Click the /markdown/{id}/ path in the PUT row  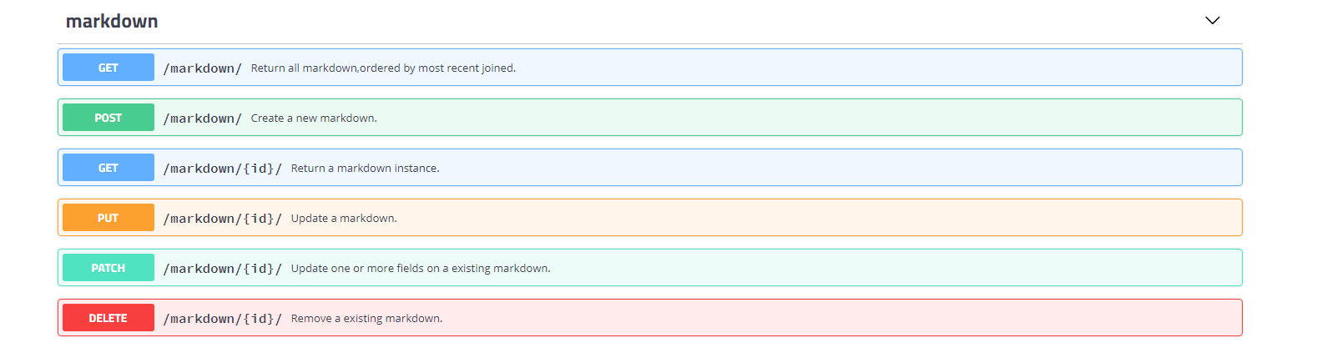pos(223,219)
